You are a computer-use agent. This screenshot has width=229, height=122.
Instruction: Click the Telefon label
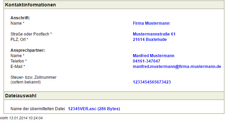tap(19, 61)
